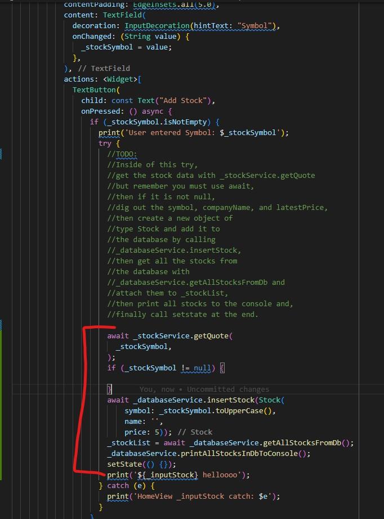Click comment '//_databaseService.insertStock,'
This screenshot has height=519, width=384.
click(x=174, y=250)
